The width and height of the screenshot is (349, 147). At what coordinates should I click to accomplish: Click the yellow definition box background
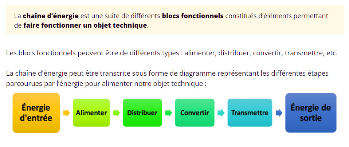[255, 28]
